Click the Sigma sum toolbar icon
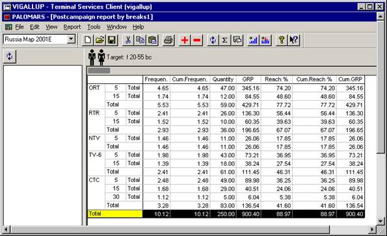 [x=224, y=40]
